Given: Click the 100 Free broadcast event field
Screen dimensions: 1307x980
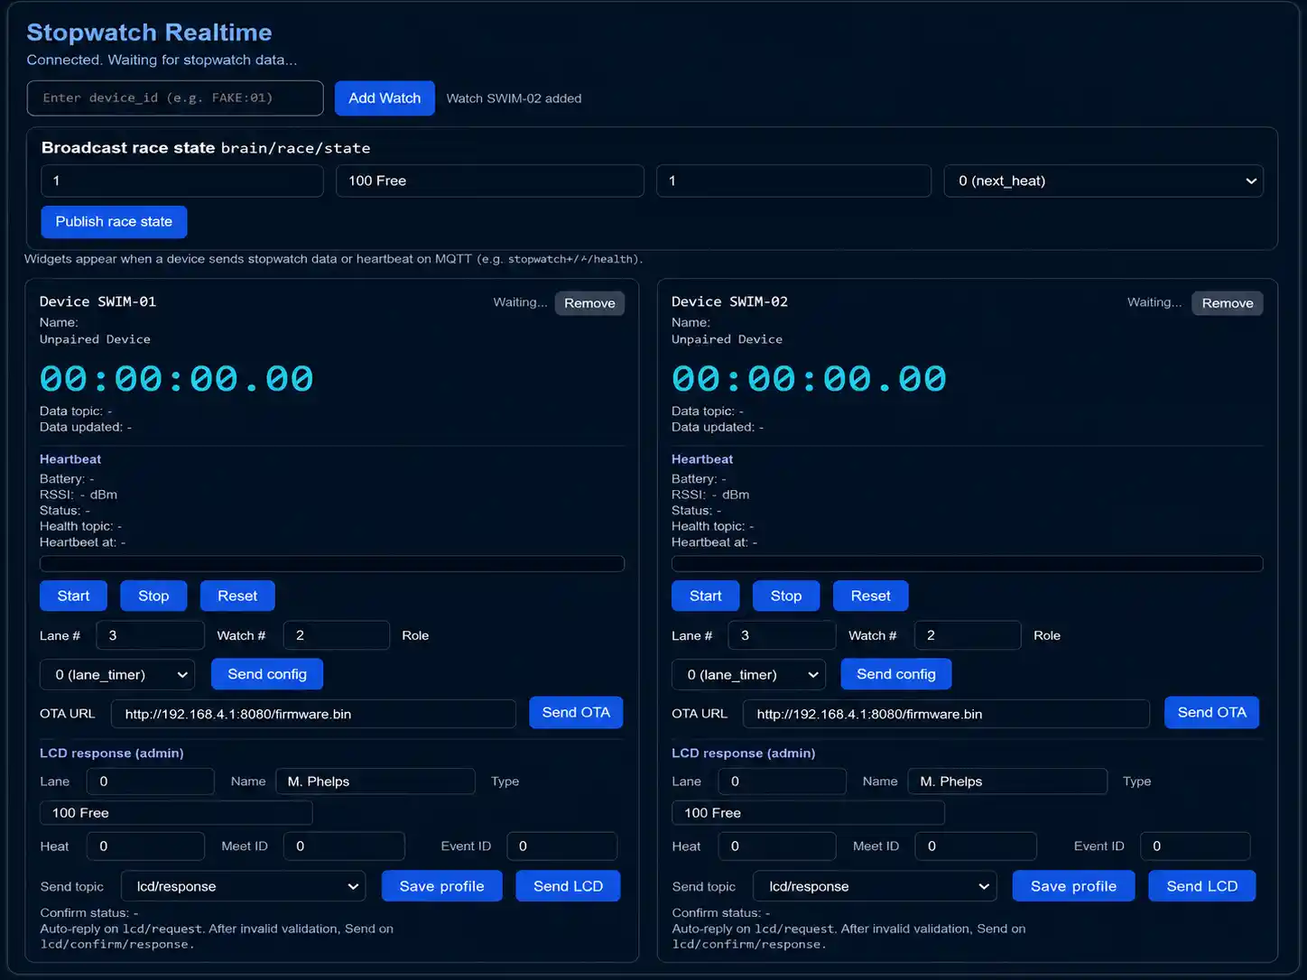Looking at the screenshot, I should [490, 180].
